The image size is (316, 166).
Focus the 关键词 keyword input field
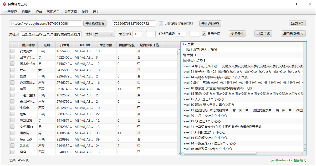[51, 34]
